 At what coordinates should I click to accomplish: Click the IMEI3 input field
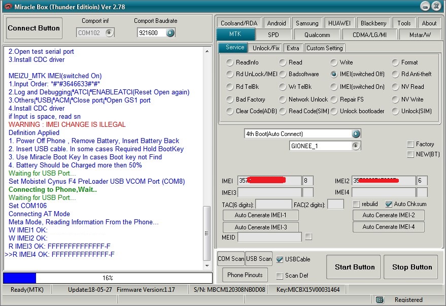click(269, 192)
